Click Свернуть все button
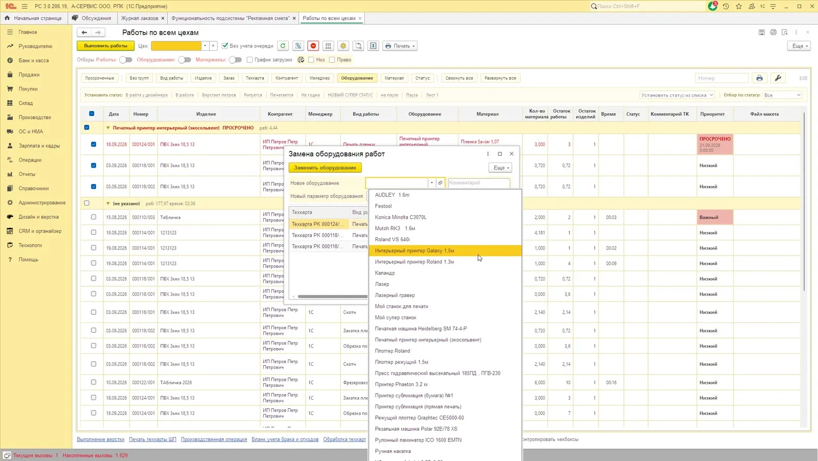Screen dimensions: 818x461 [x=459, y=78]
